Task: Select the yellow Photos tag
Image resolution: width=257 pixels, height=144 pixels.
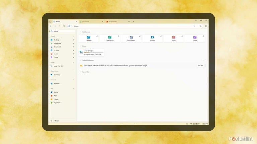Action: tap(62, 99)
